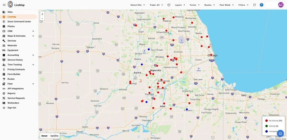Click the Service History icon
Screen dimensions: 287x140
[4, 60]
